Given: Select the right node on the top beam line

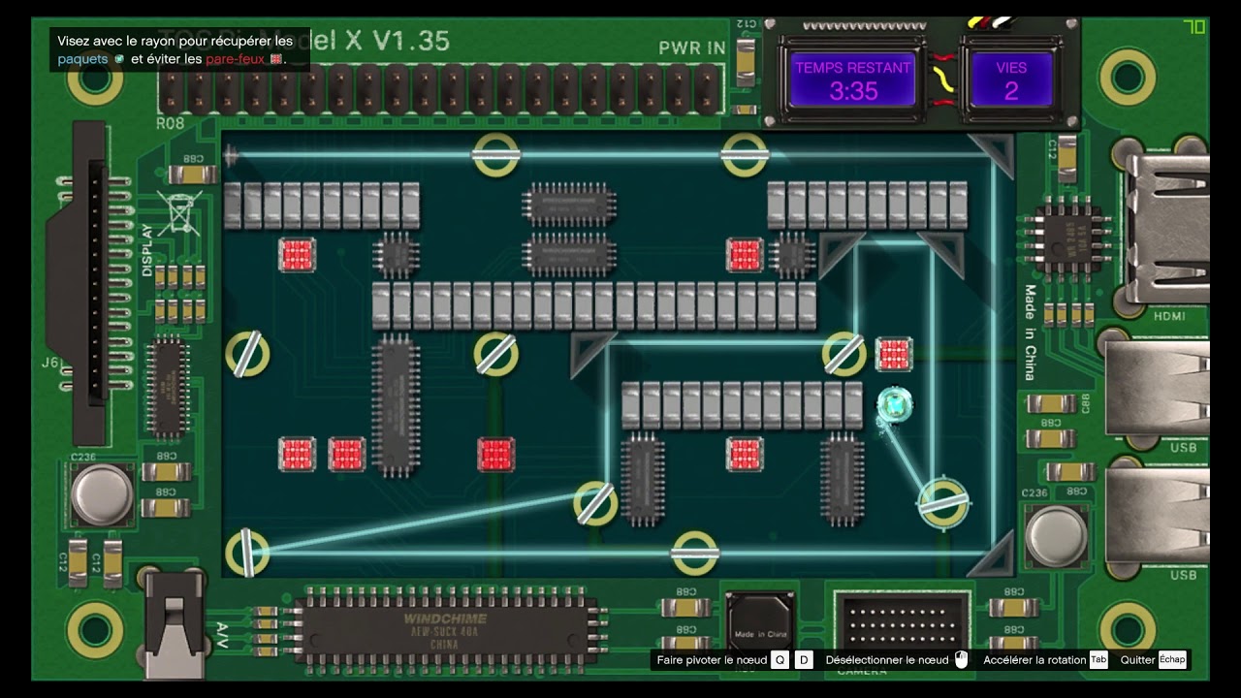Looking at the screenshot, I should (745, 154).
